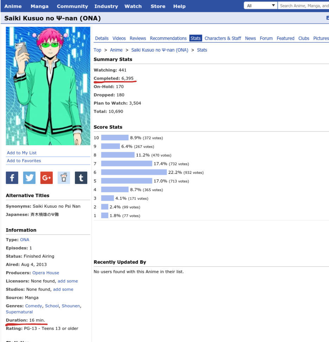Screen dimensions: 329x342
Task: Go to the Recommendations tab
Action: [x=168, y=38]
